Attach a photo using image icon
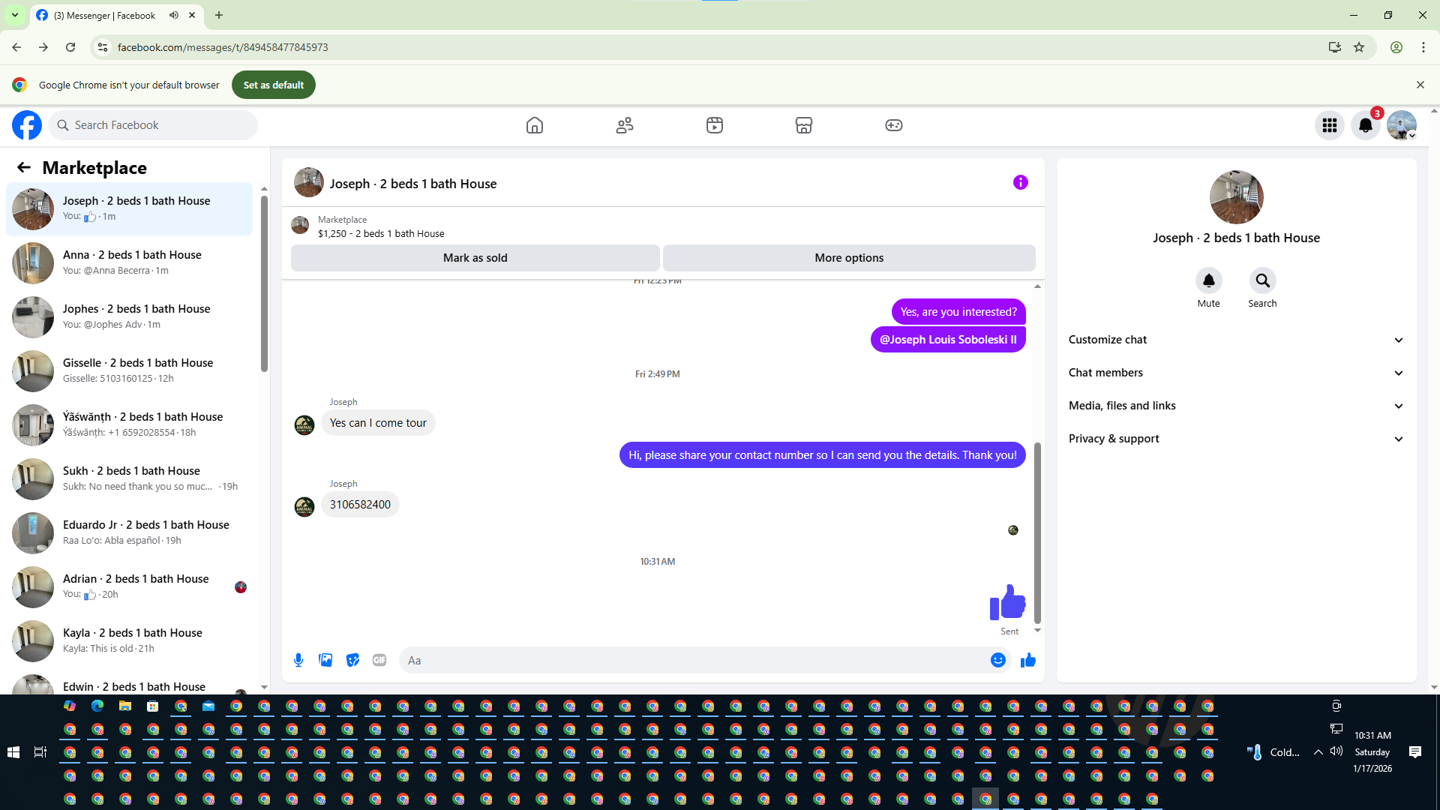 (x=325, y=660)
